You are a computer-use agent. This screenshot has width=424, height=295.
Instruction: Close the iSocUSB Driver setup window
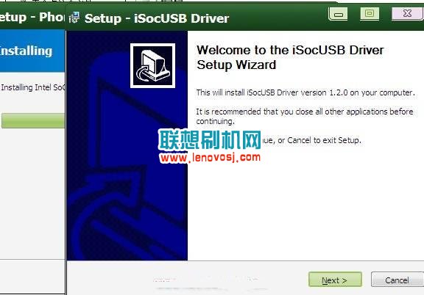pos(407,14)
